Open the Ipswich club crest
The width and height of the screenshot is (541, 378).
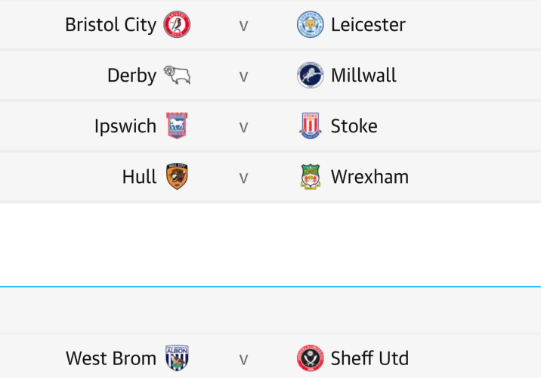[177, 126]
